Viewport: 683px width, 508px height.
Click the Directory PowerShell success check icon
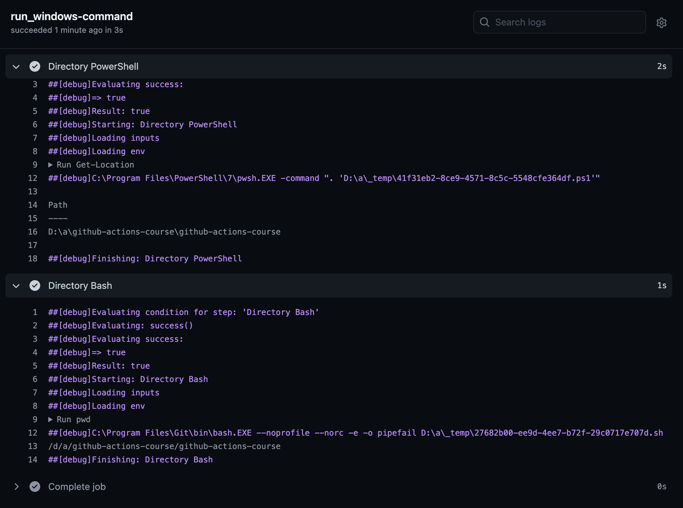[35, 66]
